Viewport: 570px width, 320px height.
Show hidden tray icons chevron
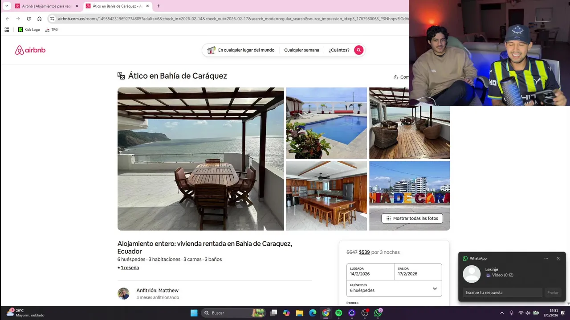pos(502,313)
